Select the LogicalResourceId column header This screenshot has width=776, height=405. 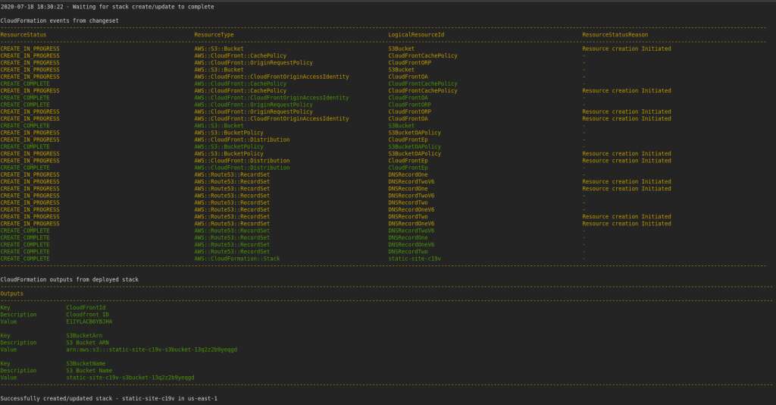click(x=416, y=35)
